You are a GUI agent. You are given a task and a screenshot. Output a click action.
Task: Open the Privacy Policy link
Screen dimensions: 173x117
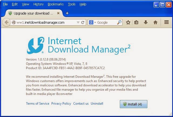click(x=61, y=104)
